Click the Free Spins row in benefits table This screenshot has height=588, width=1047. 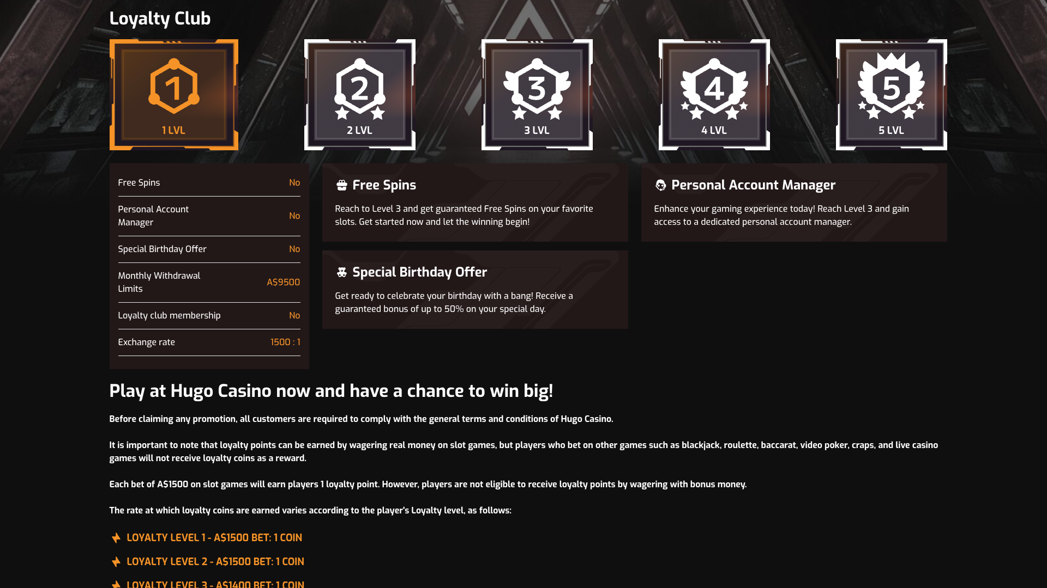pyautogui.click(x=209, y=183)
